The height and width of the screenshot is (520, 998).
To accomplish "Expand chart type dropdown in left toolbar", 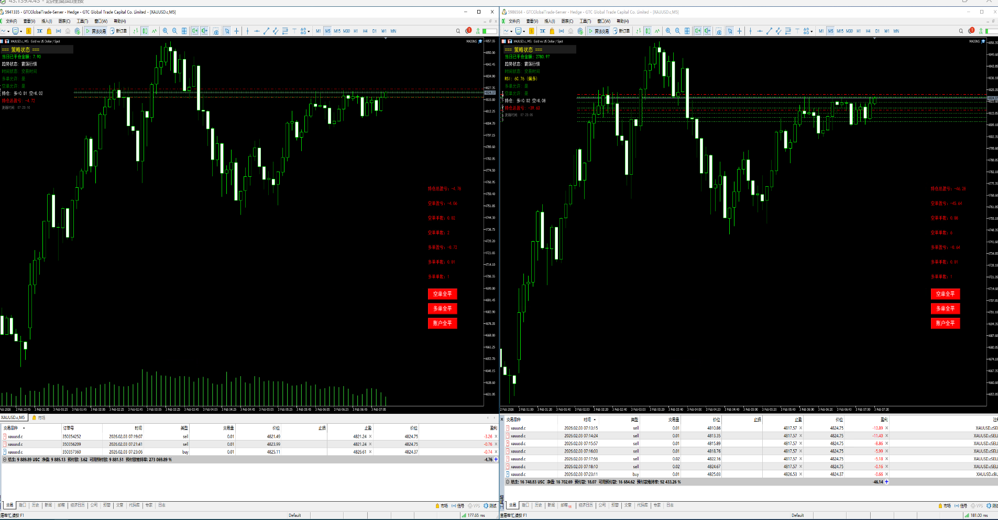I will click(8, 31).
